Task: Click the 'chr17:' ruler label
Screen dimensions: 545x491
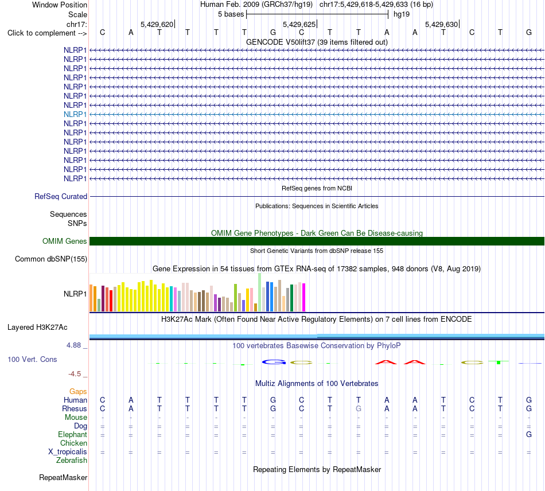Action: point(76,24)
